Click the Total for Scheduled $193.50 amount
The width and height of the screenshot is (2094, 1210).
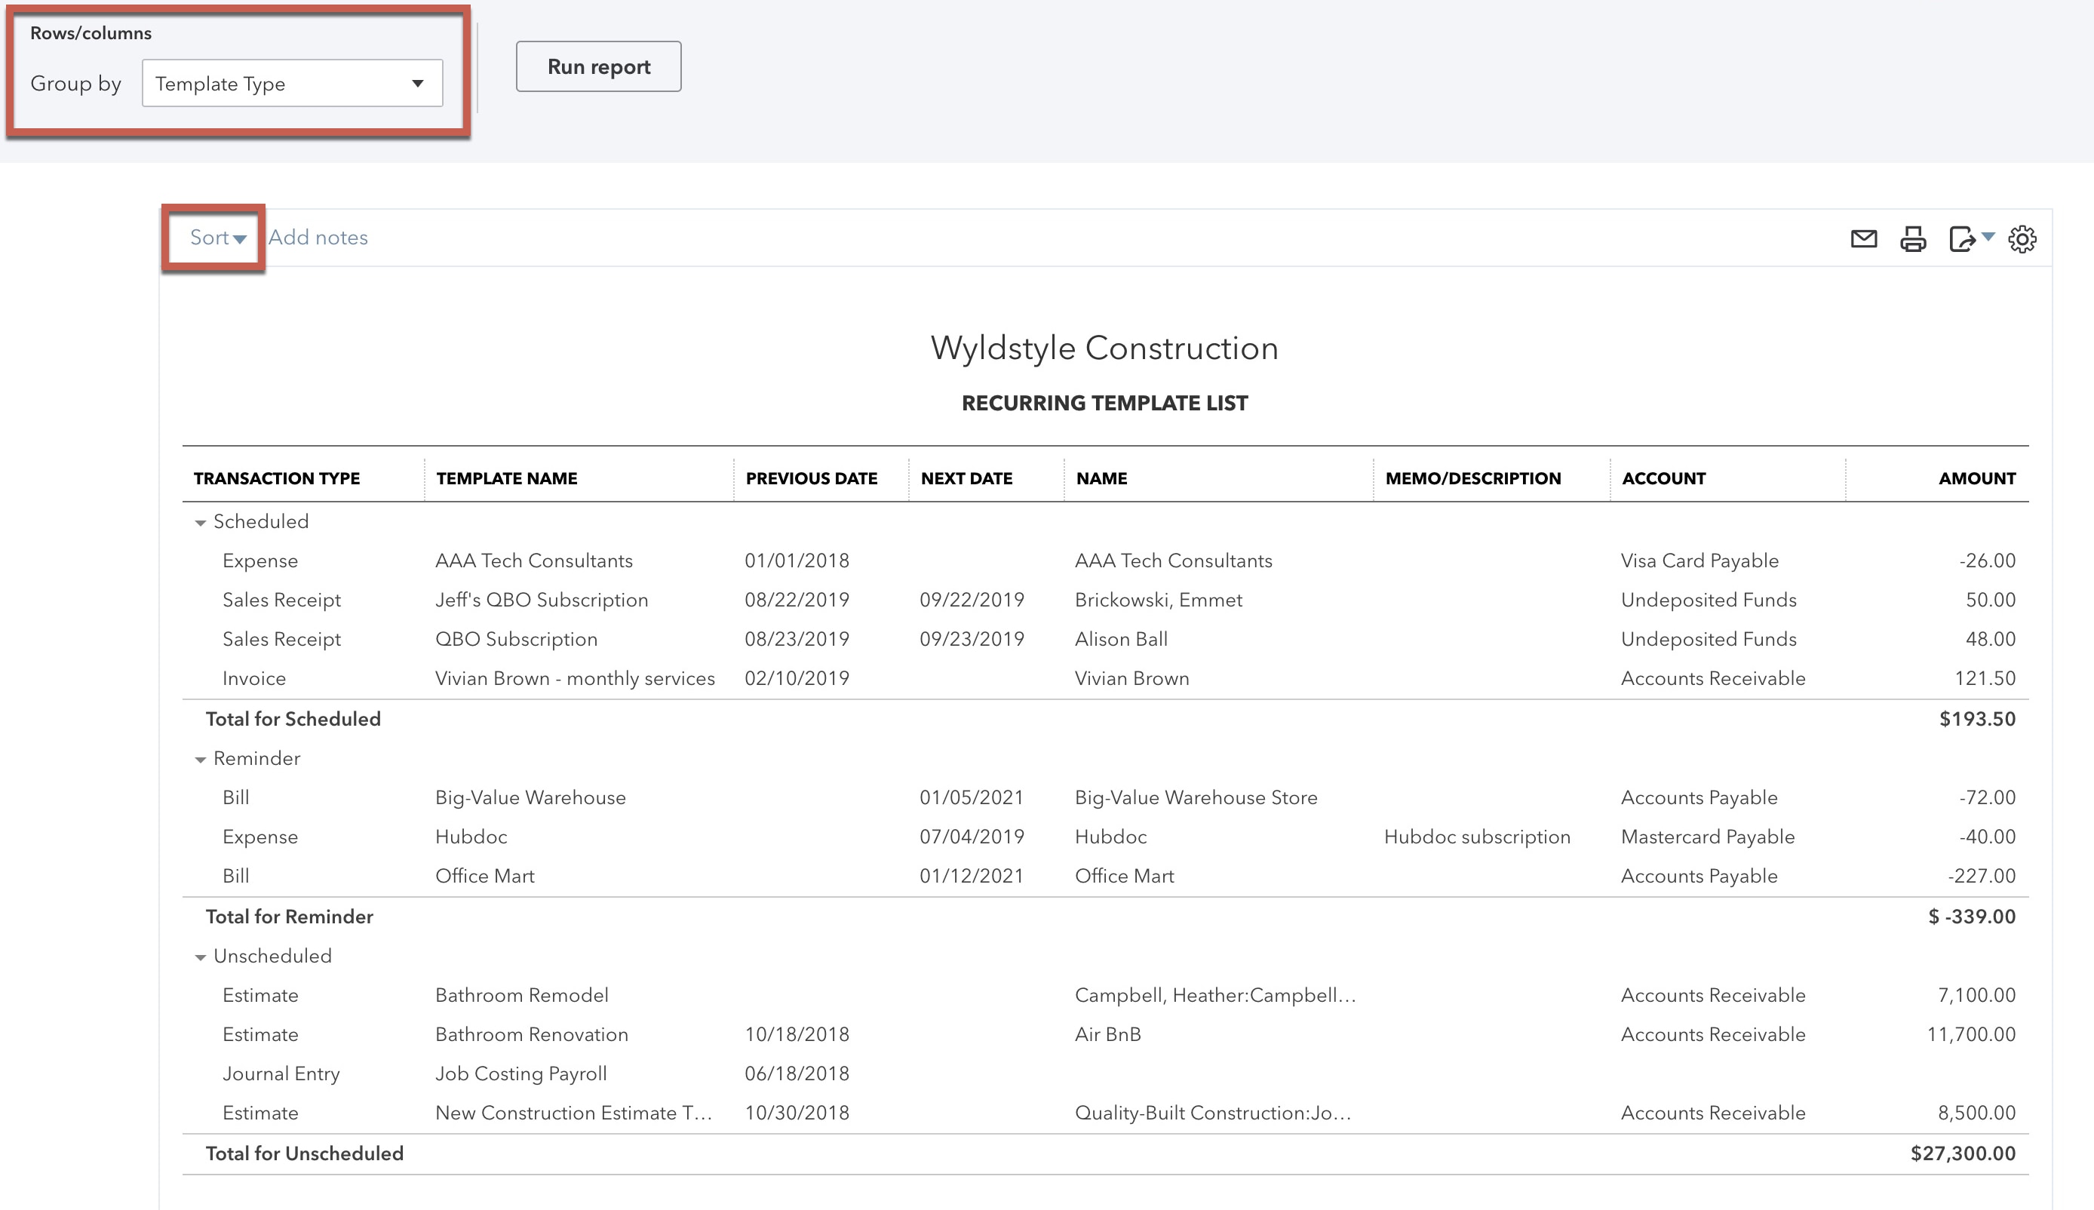pyautogui.click(x=1977, y=720)
